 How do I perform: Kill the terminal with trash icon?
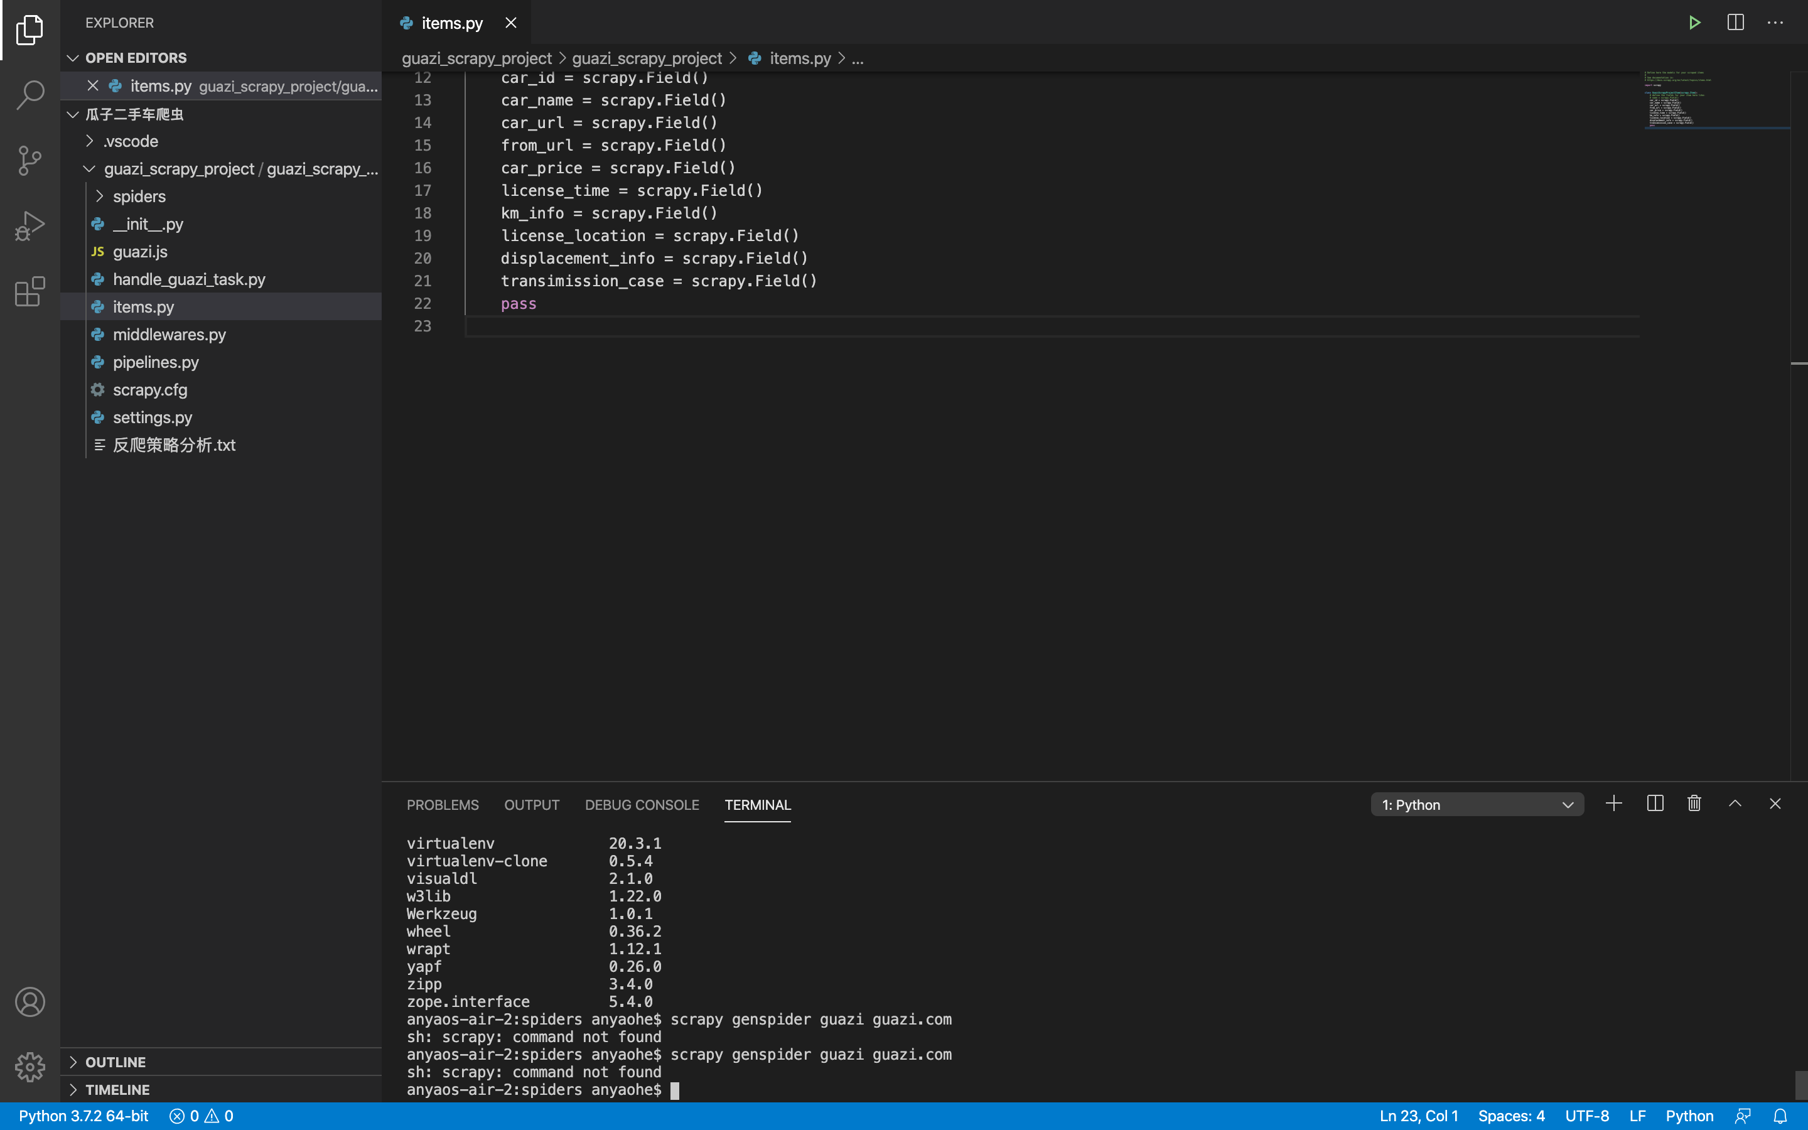tap(1694, 804)
